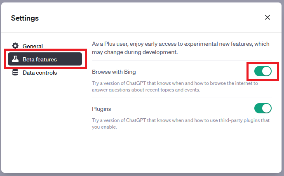Click the Settings dialog title
The image size is (284, 176).
(25, 18)
